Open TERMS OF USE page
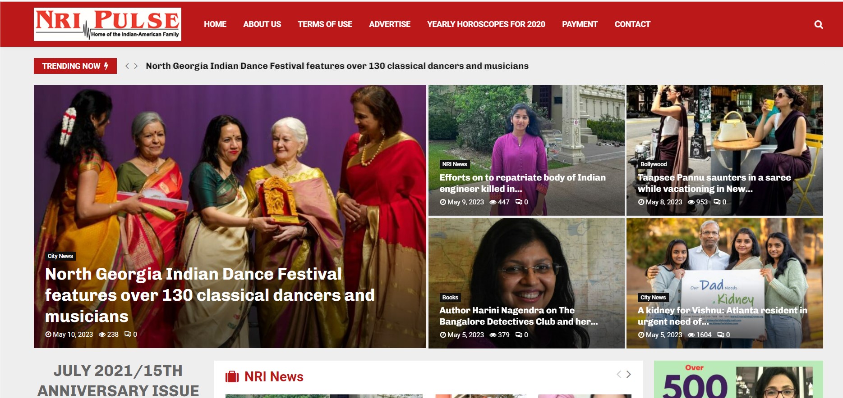Image resolution: width=843 pixels, height=398 pixels. (325, 24)
